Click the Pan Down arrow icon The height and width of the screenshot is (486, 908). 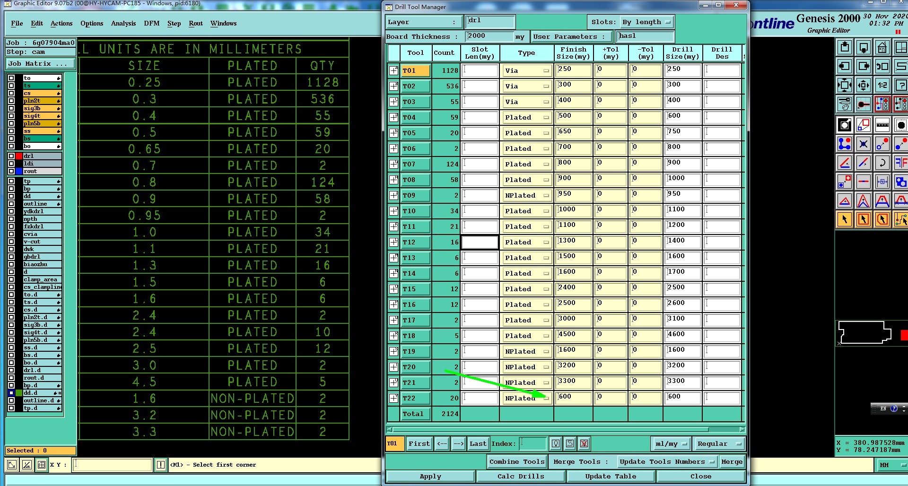864,47
